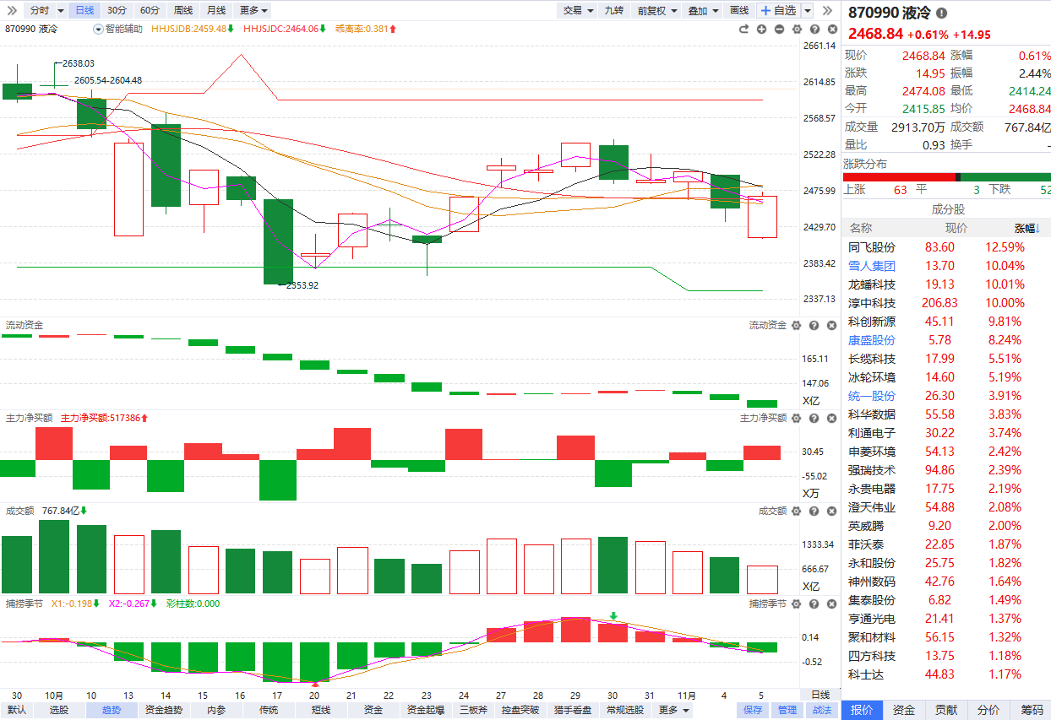
Task: Zoom in with the plus icon on main chart
Action: click(x=761, y=29)
